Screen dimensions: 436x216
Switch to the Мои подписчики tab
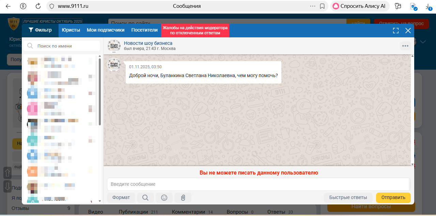106,30
